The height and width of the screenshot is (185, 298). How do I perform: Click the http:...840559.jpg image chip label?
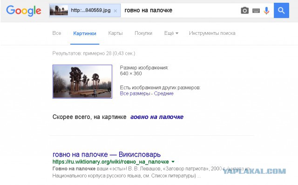91,10
